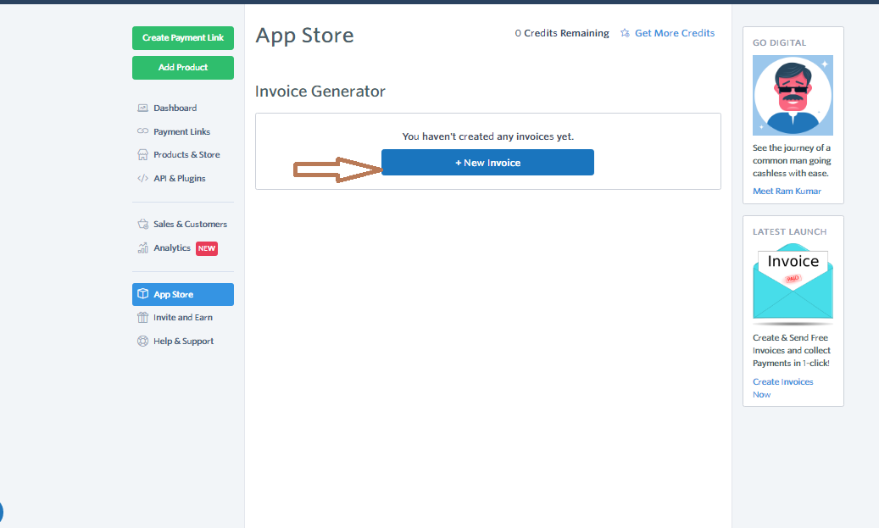Go to Payment Links
The width and height of the screenshot is (879, 528).
pyautogui.click(x=183, y=131)
